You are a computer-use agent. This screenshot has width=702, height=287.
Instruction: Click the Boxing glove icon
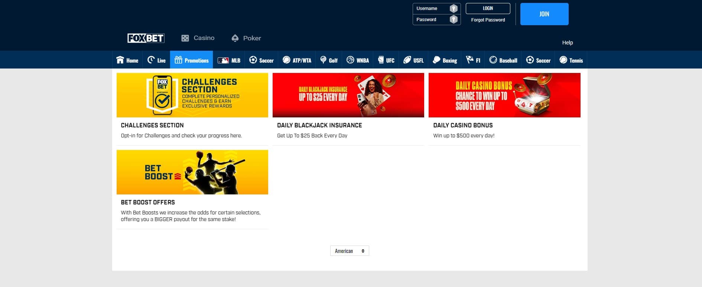436,60
